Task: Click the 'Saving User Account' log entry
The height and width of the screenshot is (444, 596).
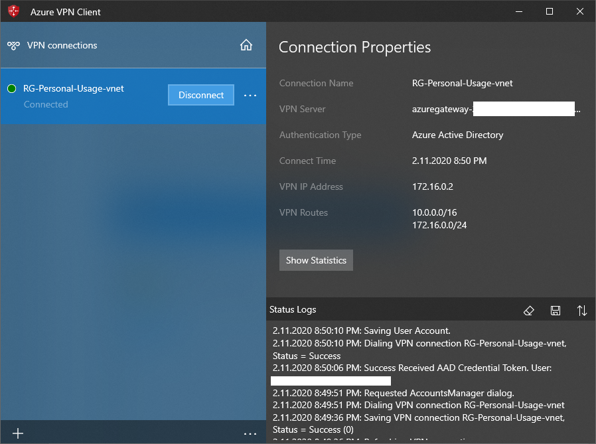Action: pos(362,331)
